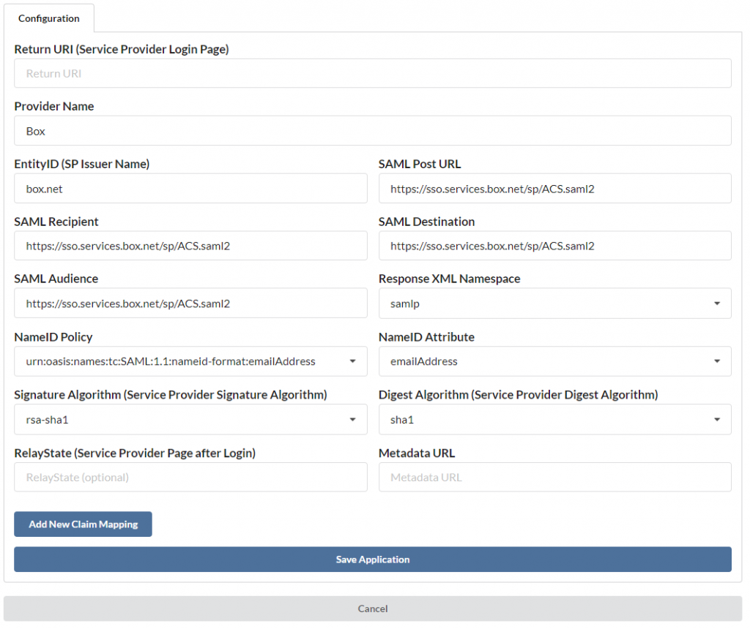Open the Response XML Namespace dropdown
750x629 pixels.
555,304
